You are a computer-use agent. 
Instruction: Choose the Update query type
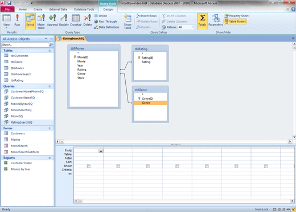pos(64,20)
